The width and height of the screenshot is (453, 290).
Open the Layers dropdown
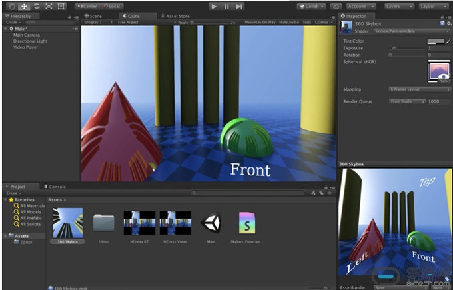coord(400,6)
